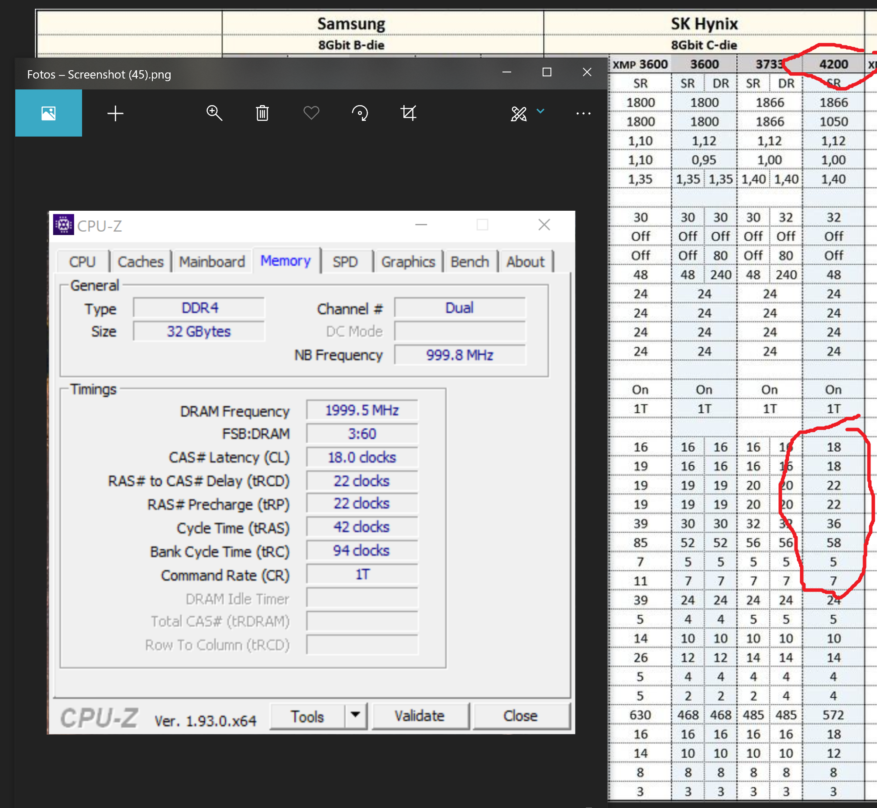
Task: Click the 1050 cell in the 4200 column
Action: tap(834, 122)
